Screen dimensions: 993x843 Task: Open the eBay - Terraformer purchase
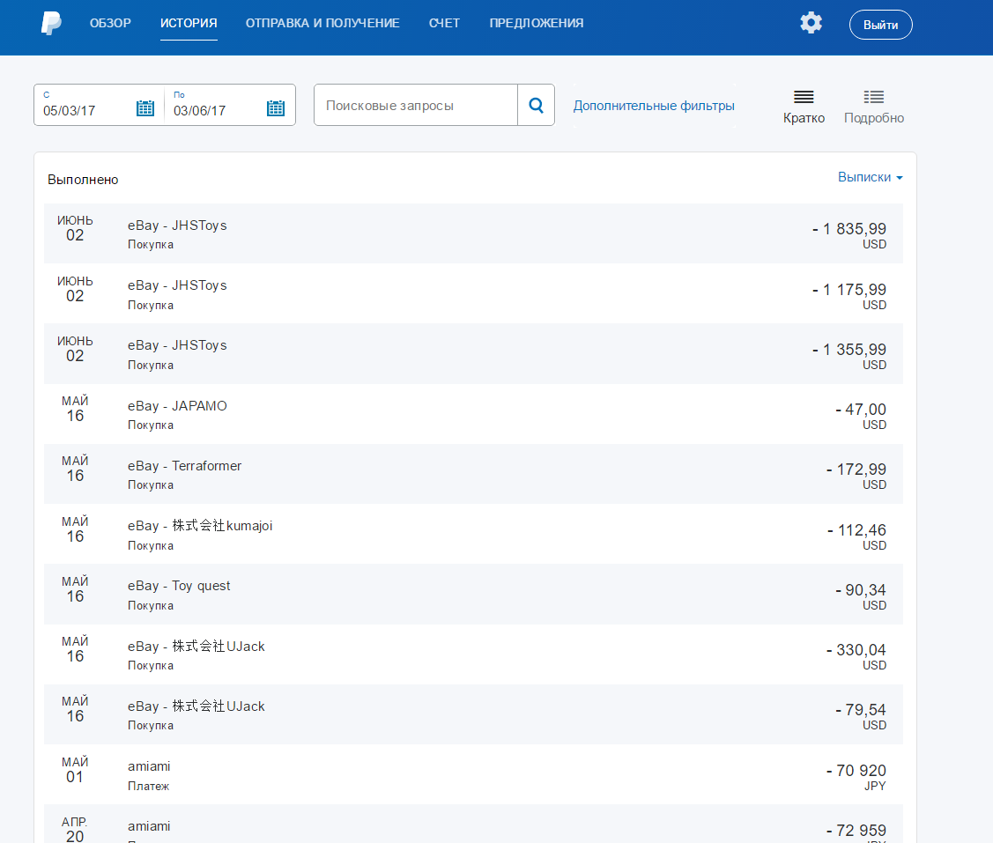click(184, 466)
